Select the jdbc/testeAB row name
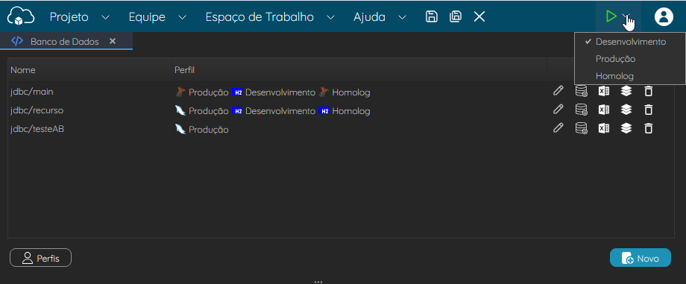 point(37,129)
